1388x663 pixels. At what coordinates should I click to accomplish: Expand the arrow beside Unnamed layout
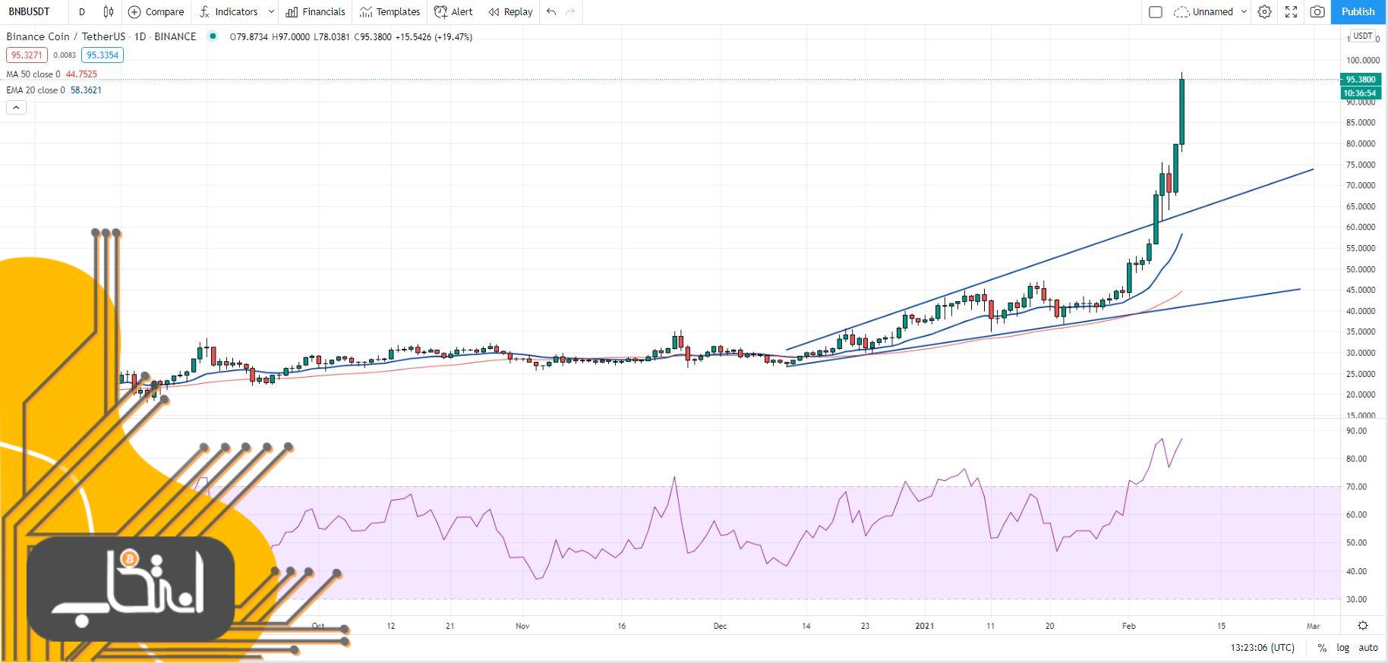[1244, 11]
